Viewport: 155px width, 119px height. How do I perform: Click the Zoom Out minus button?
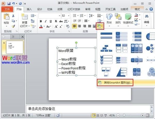tap(118, 115)
